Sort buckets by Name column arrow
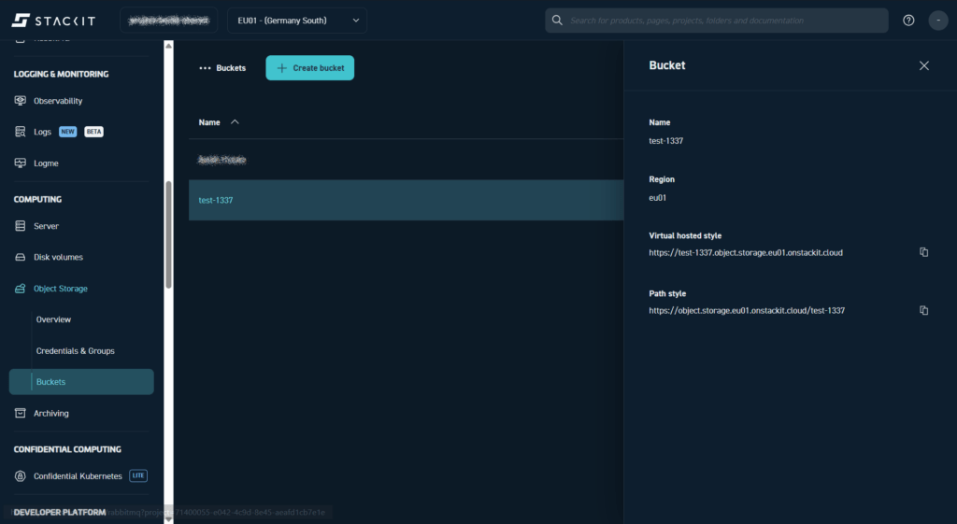957x524 pixels. click(235, 122)
